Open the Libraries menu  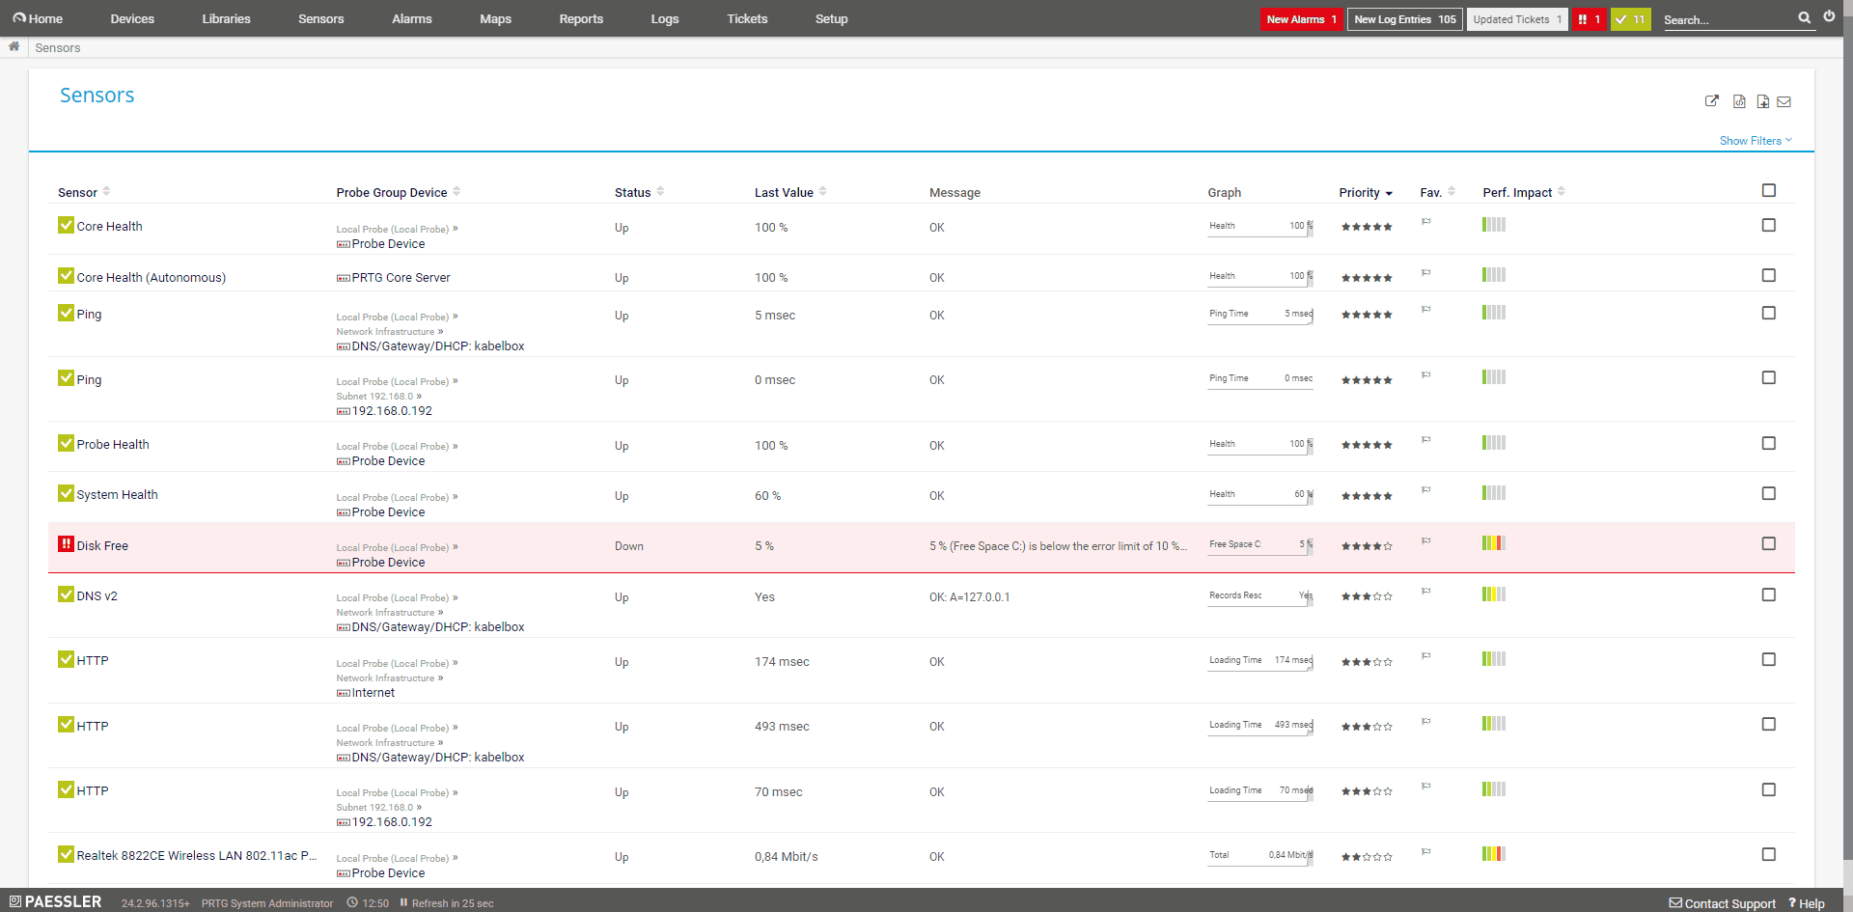point(226,18)
